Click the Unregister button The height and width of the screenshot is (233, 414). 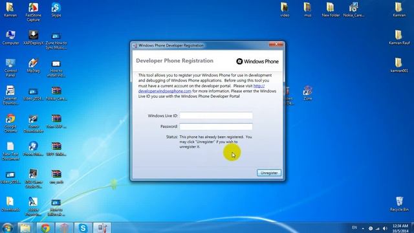[269, 173]
